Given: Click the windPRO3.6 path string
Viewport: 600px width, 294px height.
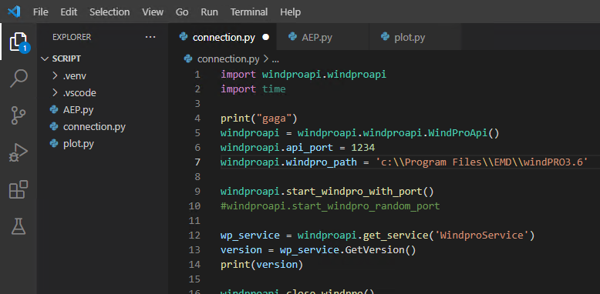Looking at the screenshot, I should [481, 162].
